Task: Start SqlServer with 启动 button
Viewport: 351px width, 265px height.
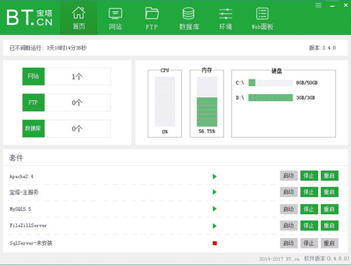Action: pos(288,243)
